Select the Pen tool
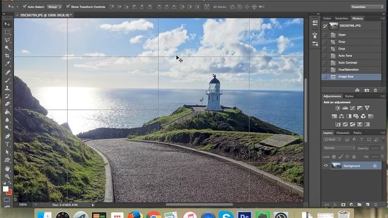The height and width of the screenshot is (218, 388). pyautogui.click(x=7, y=136)
